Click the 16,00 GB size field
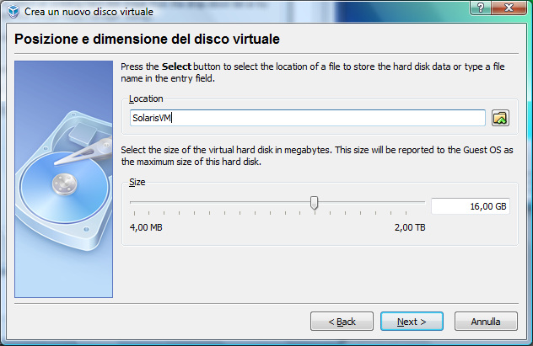 tap(470, 206)
